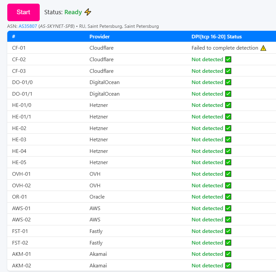Click the green checkmark in CF-03 row
This screenshot has height=272, width=276.
pos(228,71)
